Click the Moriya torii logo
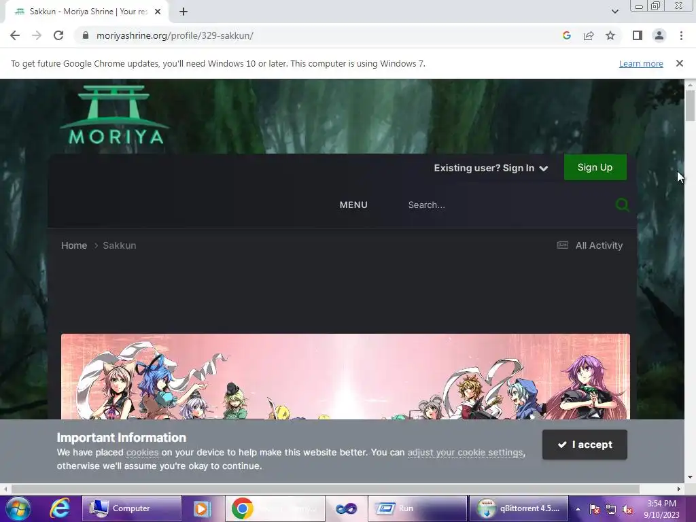Image resolution: width=696 pixels, height=522 pixels. (x=114, y=115)
